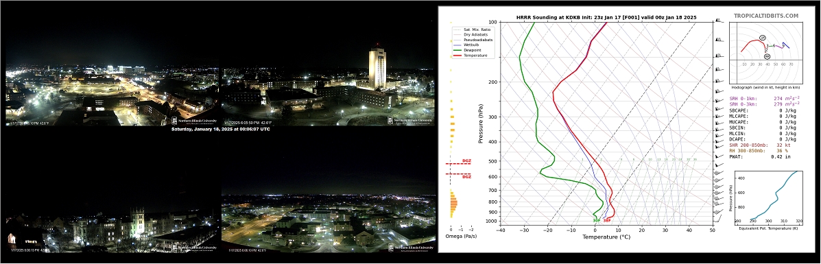Image resolution: width=821 pixels, height=264 pixels.
Task: Click the Northern Illinois University logo, top-left webcam
Action: click(191, 121)
